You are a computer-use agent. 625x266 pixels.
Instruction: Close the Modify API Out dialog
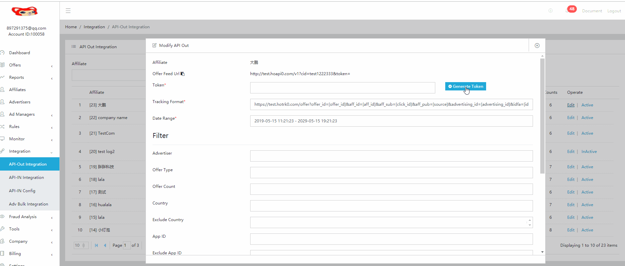click(537, 46)
